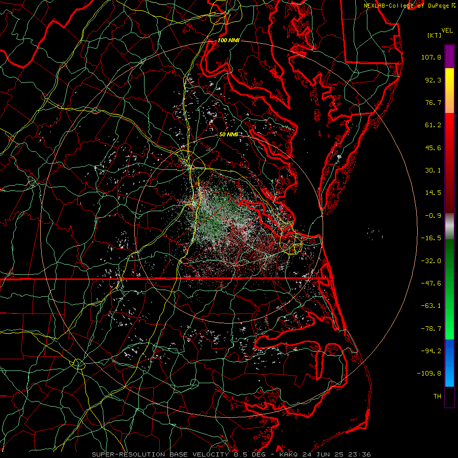Click the -32.0 velocity scale value
The width and height of the screenshot is (458, 458).
pos(431,261)
